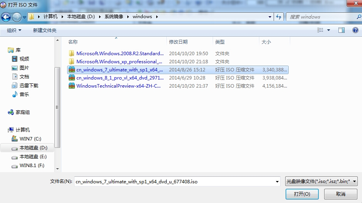Screen dimensions: 362x203
Task: Click the WindowsTechnicalPreview ISO file icon
Action: pyautogui.click(x=72, y=86)
